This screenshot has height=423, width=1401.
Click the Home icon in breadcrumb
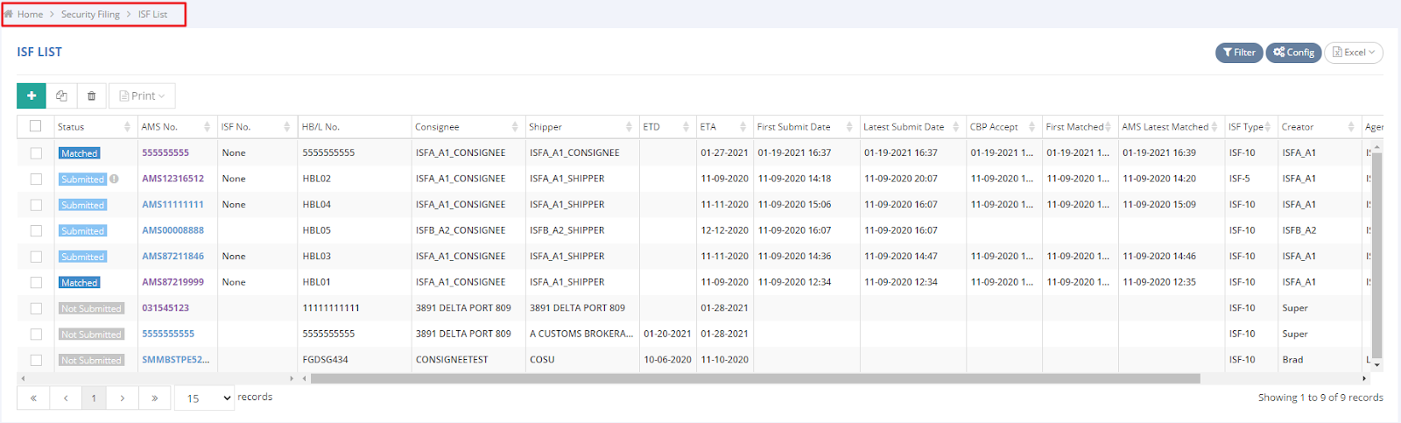[9, 14]
